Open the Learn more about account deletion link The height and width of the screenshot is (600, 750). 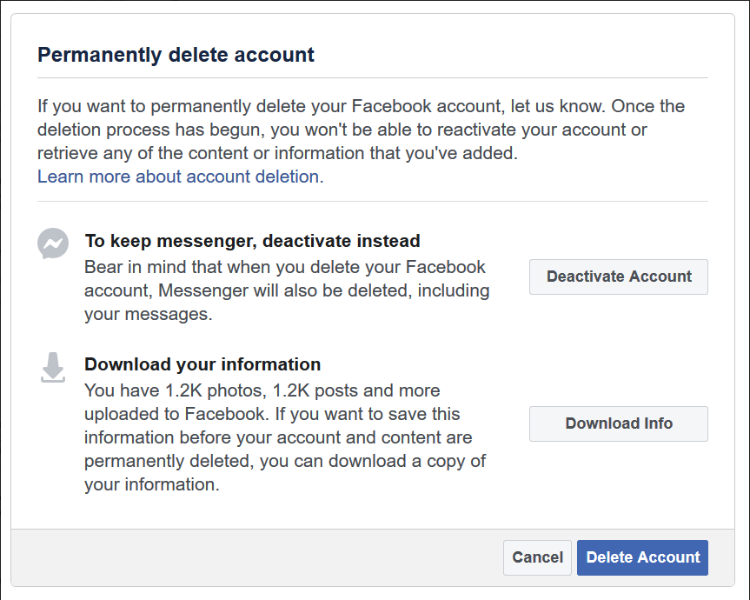tap(178, 177)
